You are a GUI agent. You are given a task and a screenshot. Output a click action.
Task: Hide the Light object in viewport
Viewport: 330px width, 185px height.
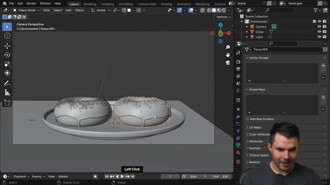(x=319, y=36)
